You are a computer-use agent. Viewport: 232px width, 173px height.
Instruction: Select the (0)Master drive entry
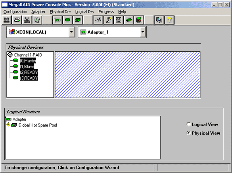coord(28,60)
